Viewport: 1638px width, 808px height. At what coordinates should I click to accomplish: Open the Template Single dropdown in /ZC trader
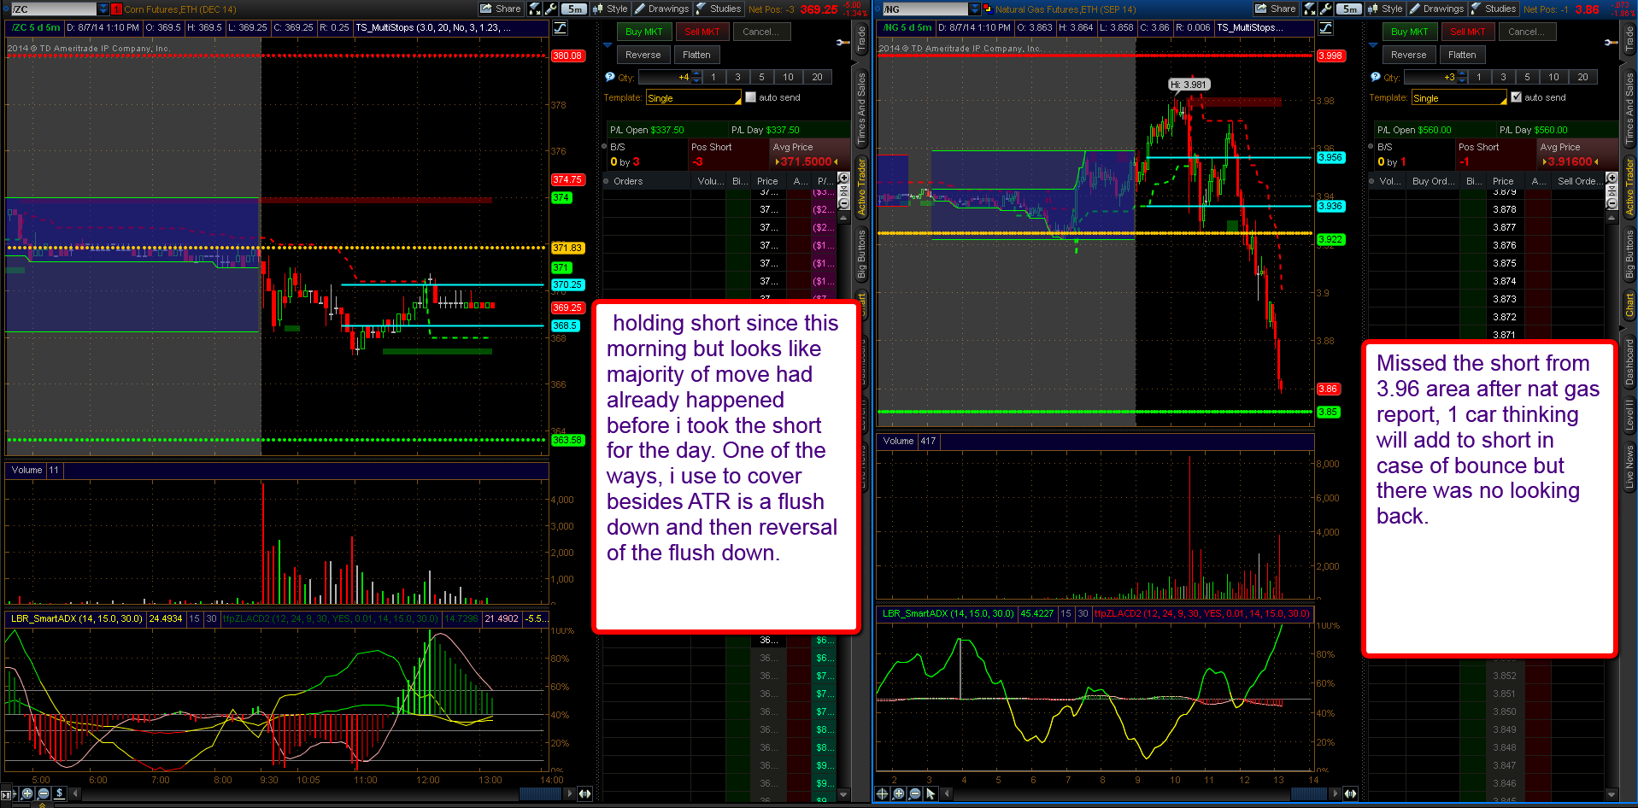pyautogui.click(x=693, y=98)
